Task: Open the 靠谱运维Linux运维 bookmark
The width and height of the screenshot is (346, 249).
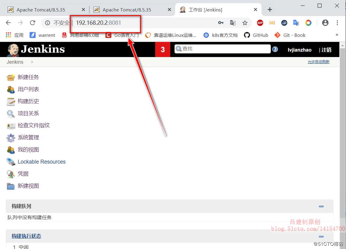Action: [171, 35]
